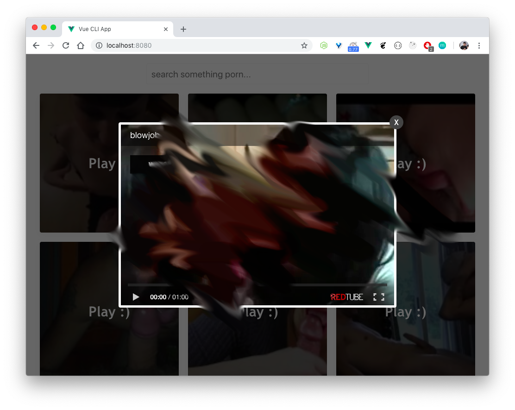Open the Chrome profile avatar
This screenshot has width=515, height=410.
464,45
